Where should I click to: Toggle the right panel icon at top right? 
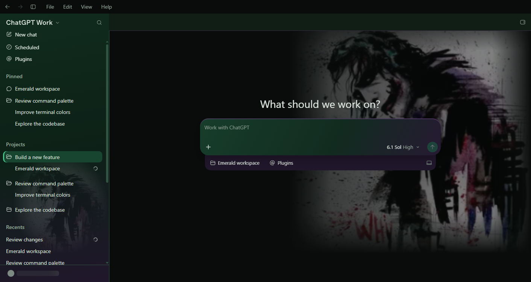(x=522, y=22)
